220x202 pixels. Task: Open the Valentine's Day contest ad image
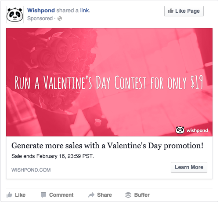[109, 82]
